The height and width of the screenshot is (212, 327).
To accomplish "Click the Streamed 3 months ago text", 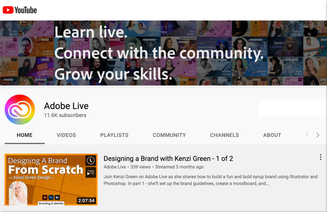I will 179,167.
